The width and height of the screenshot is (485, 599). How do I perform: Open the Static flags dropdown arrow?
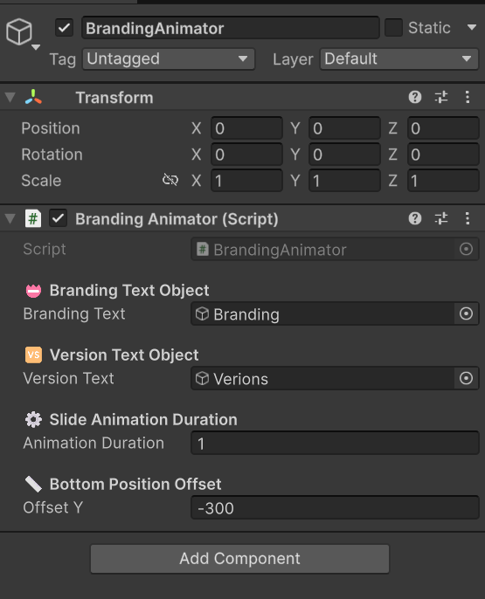pos(472,28)
